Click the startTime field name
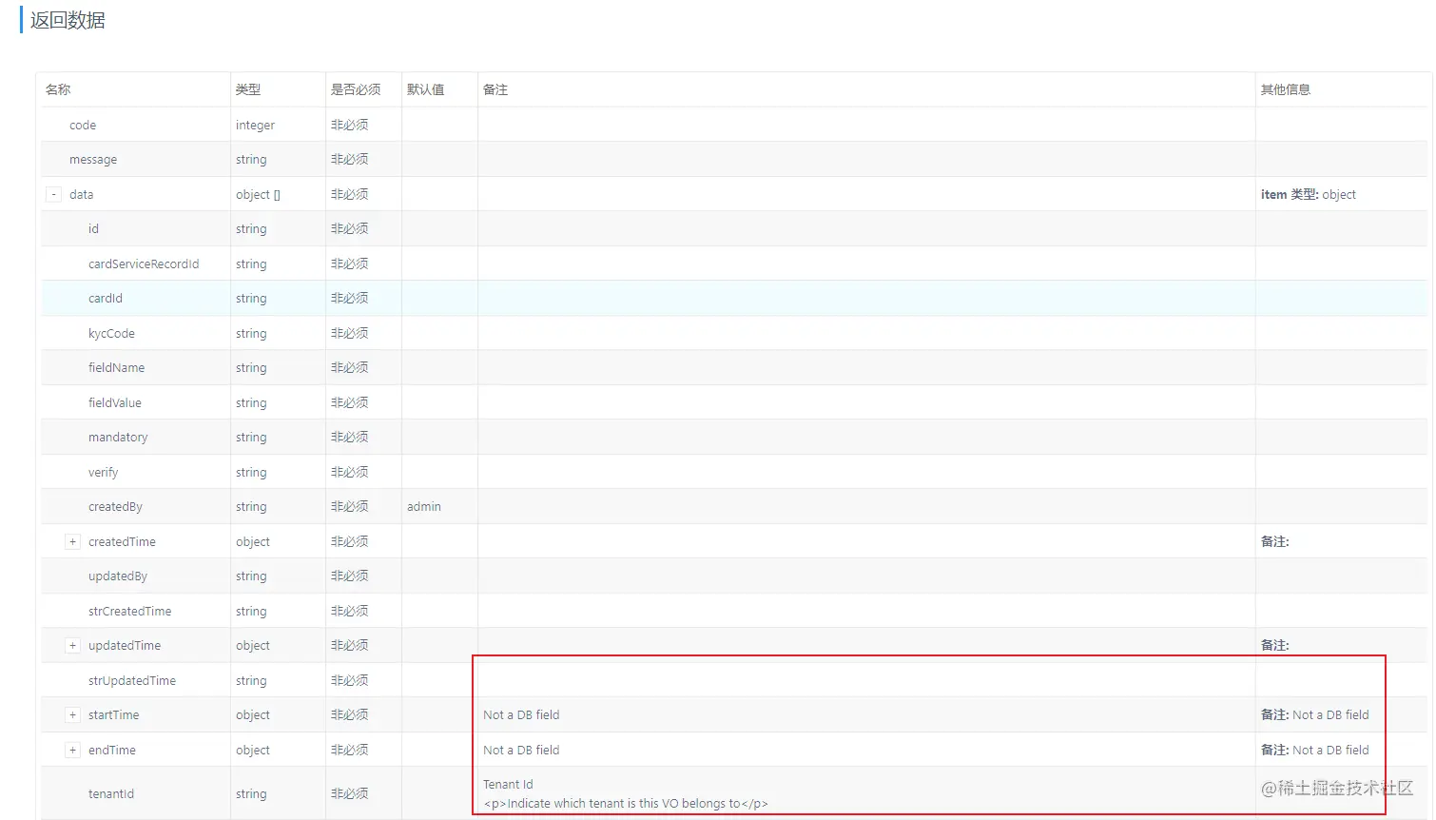 (113, 714)
